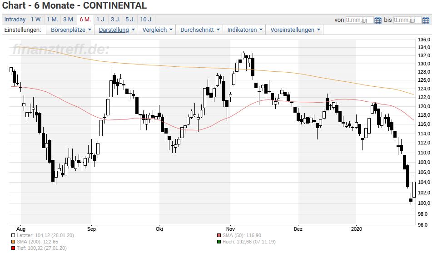Click the 'Tief: 100,32 (27.01.20)' legend text

click(42, 248)
